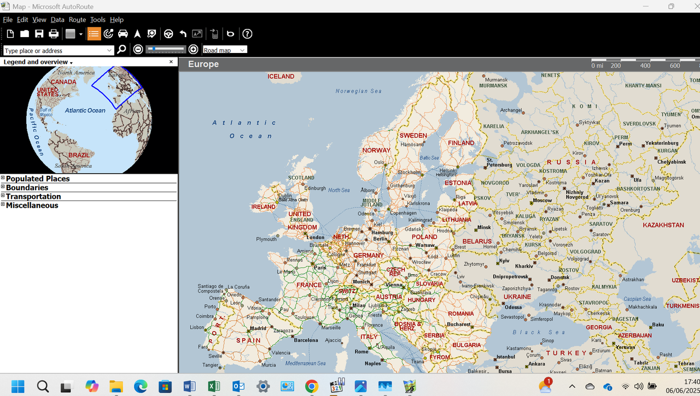Viewport: 700px width, 396px height.
Task: Click the greyed-out export picture icon
Action: (197, 34)
